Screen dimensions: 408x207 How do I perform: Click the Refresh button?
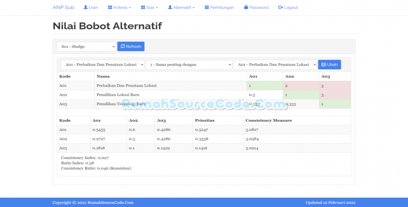coord(131,47)
